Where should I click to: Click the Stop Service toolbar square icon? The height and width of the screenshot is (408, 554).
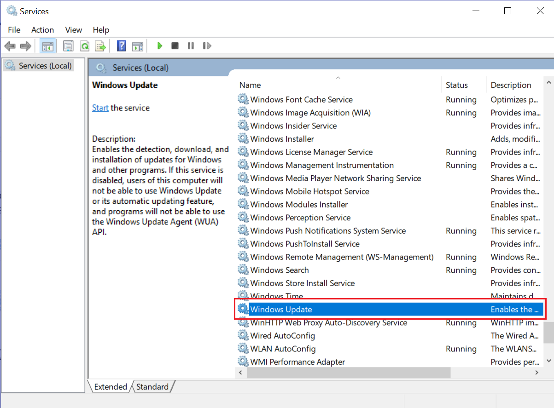click(175, 46)
